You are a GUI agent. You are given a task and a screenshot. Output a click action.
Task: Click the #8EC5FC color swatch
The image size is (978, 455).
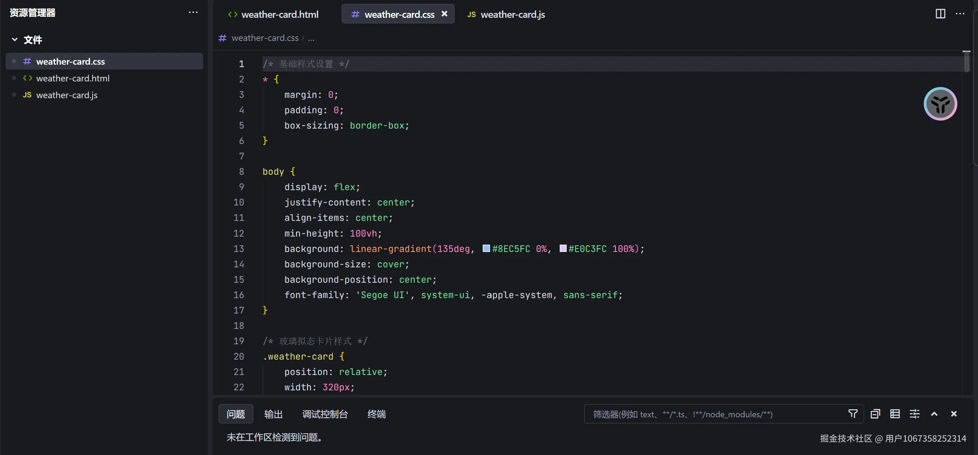tap(486, 248)
